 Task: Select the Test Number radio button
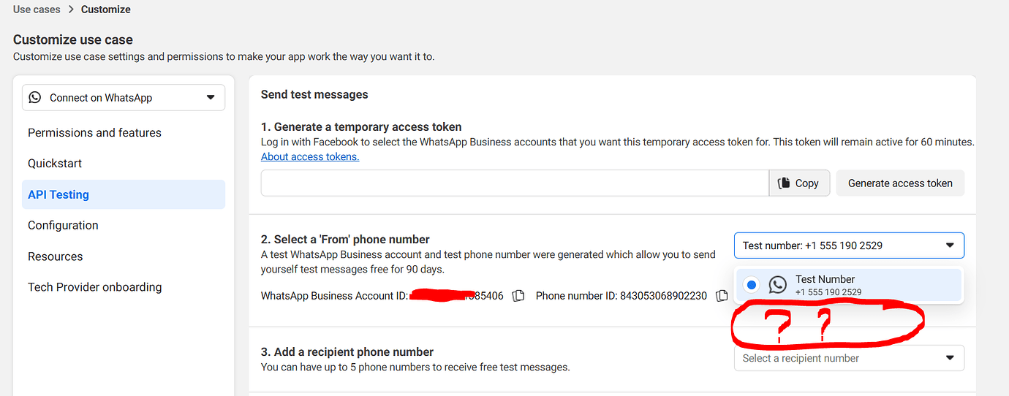click(x=751, y=285)
